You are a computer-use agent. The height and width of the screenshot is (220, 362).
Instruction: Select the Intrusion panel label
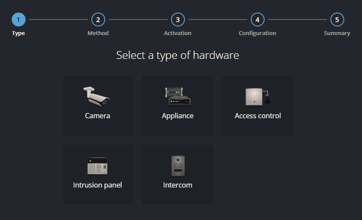tap(97, 185)
